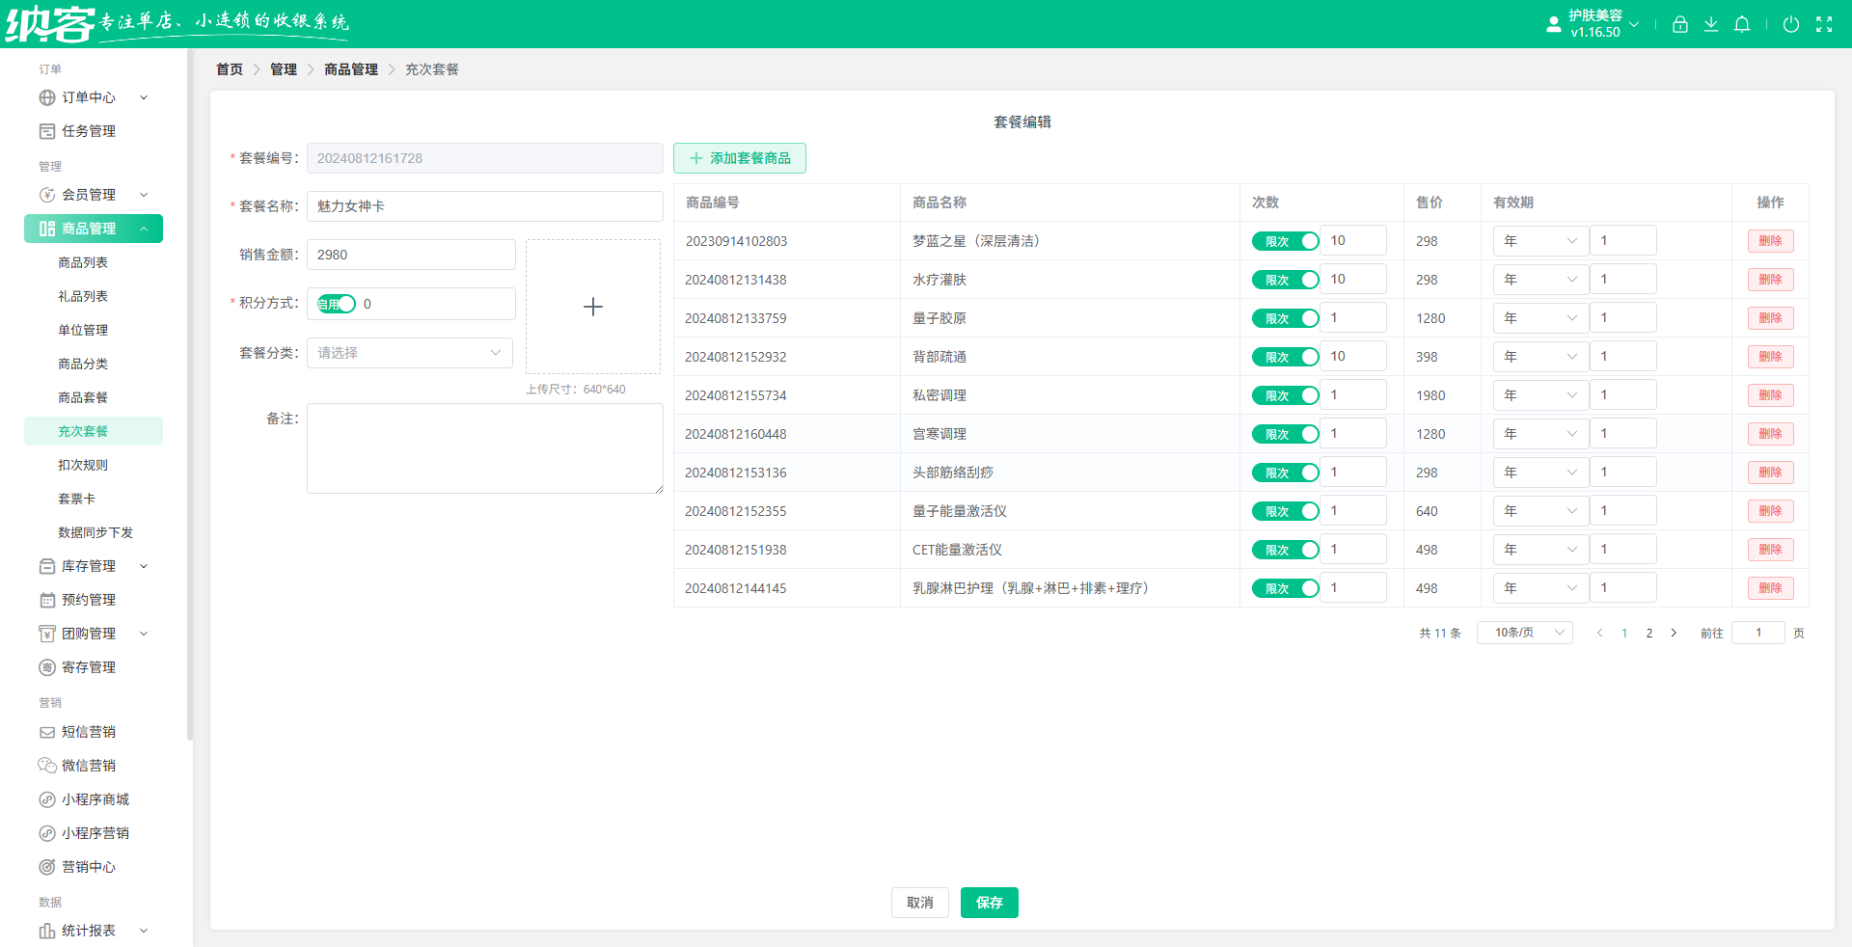Click the 短信营销 envelope icon
The height and width of the screenshot is (947, 1852).
[x=47, y=732]
